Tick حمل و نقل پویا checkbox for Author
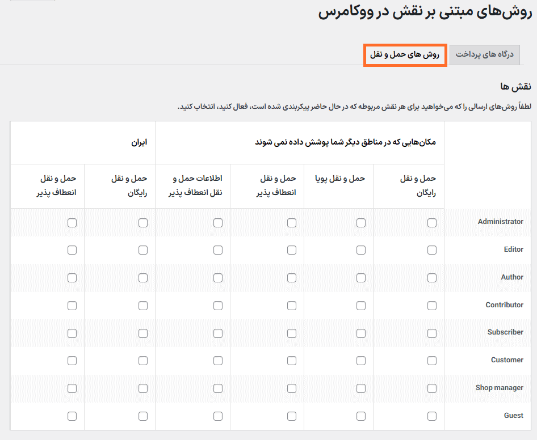The height and width of the screenshot is (440, 537). tap(361, 278)
